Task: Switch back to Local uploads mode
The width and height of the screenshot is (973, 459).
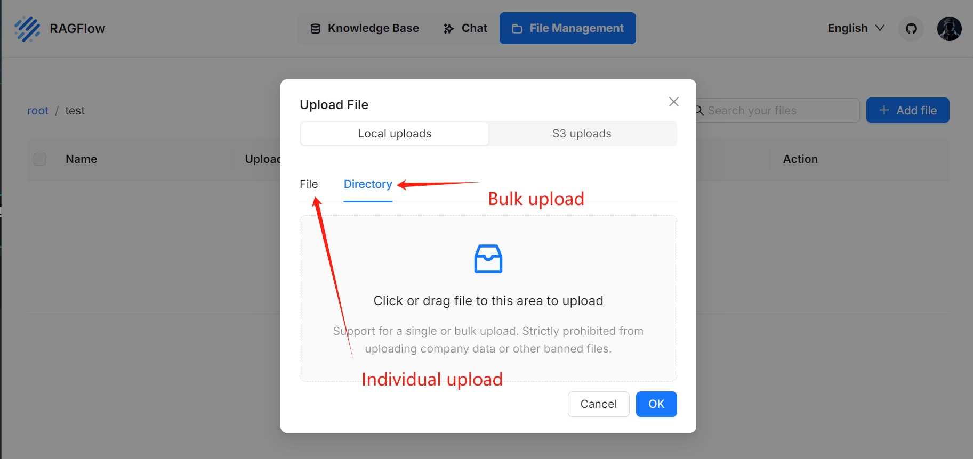Action: coord(395,134)
